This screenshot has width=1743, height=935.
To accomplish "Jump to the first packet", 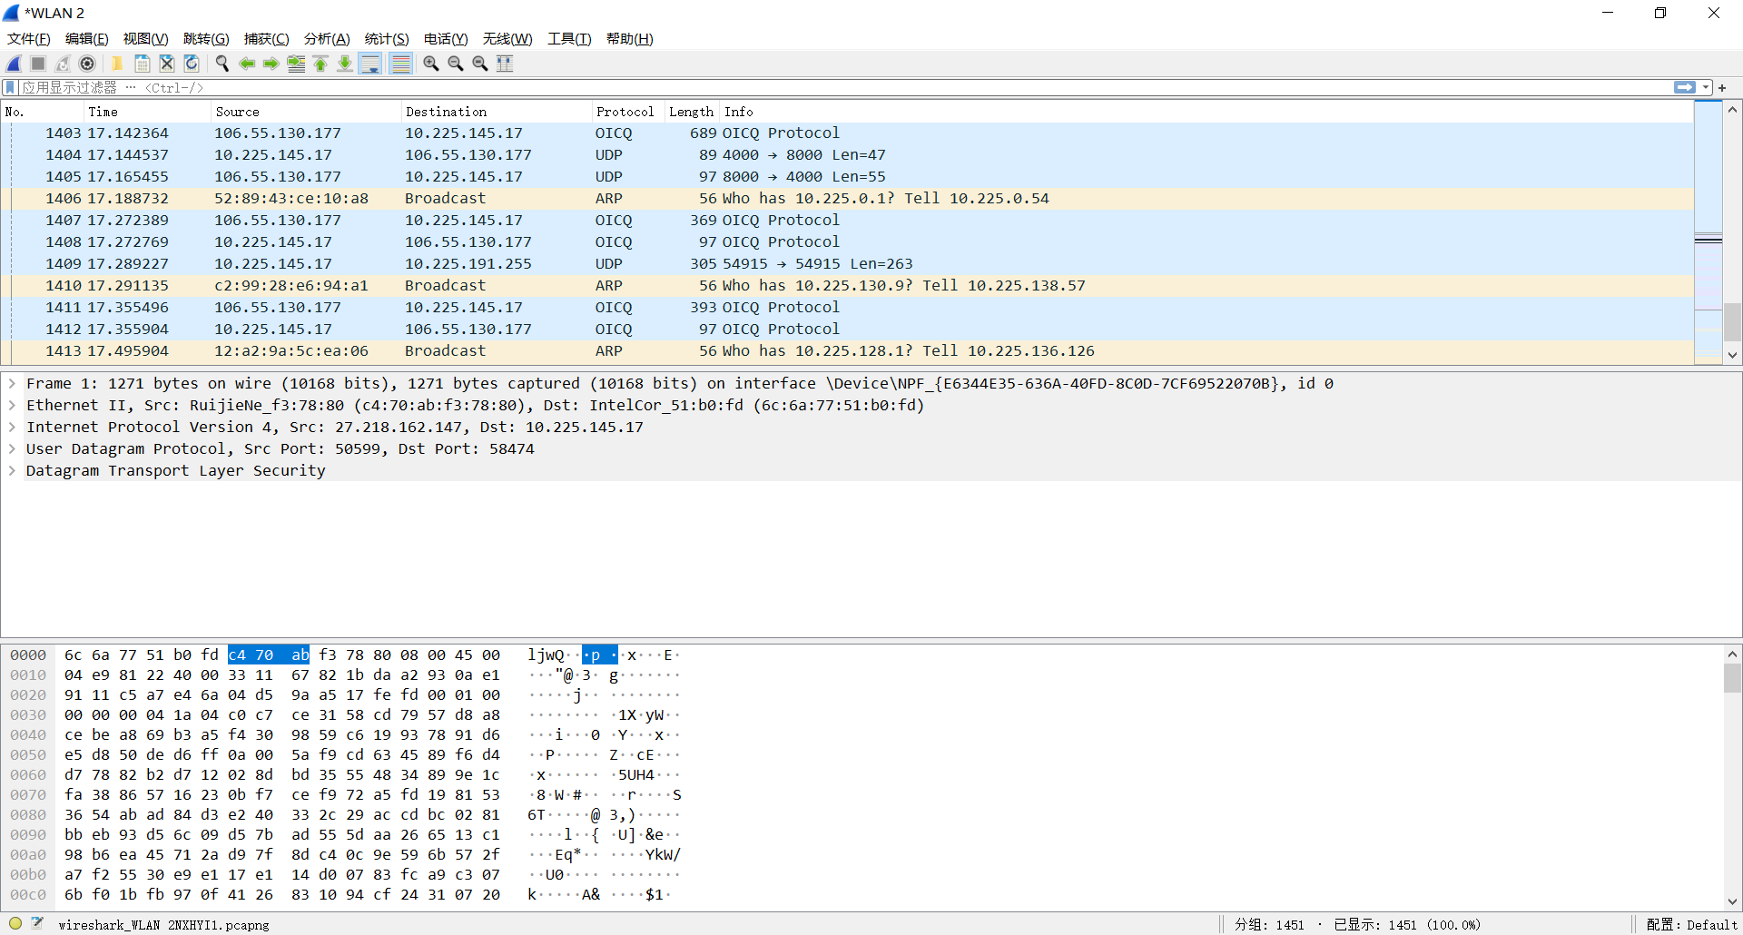I will [320, 64].
